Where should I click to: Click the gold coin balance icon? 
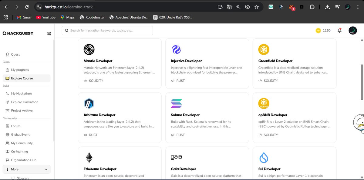point(318,31)
